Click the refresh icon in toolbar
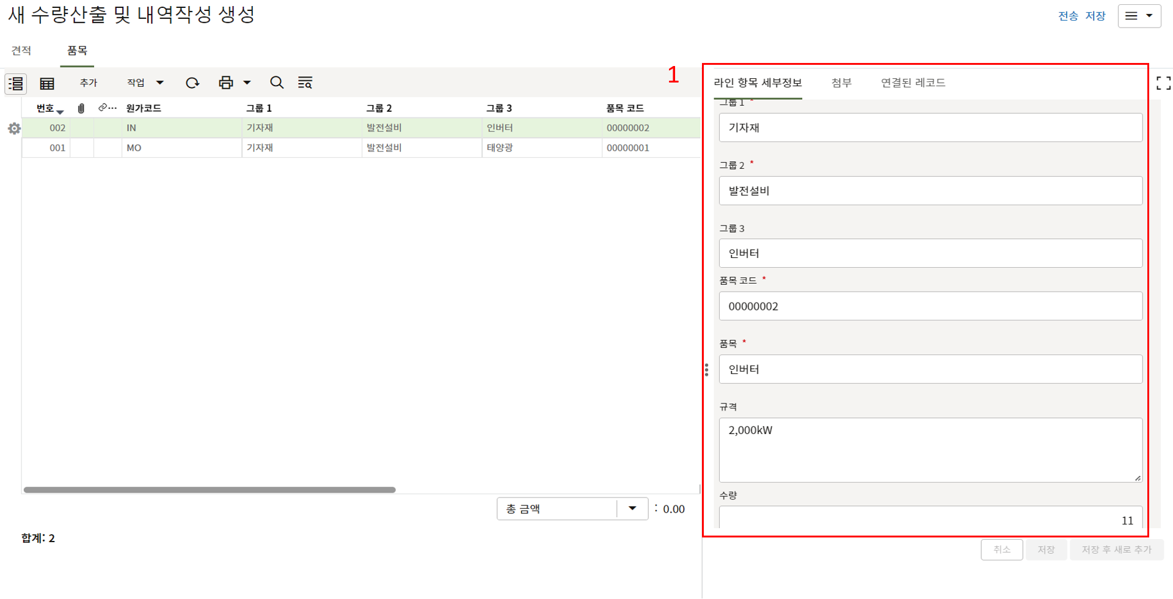Screen dimensions: 1173x599 (192, 83)
